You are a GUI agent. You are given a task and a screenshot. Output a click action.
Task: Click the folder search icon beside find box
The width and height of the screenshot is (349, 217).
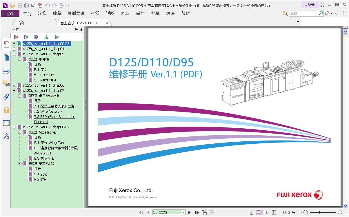pos(285,13)
